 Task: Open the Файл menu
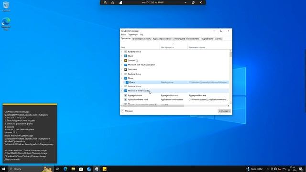[x=123, y=35]
